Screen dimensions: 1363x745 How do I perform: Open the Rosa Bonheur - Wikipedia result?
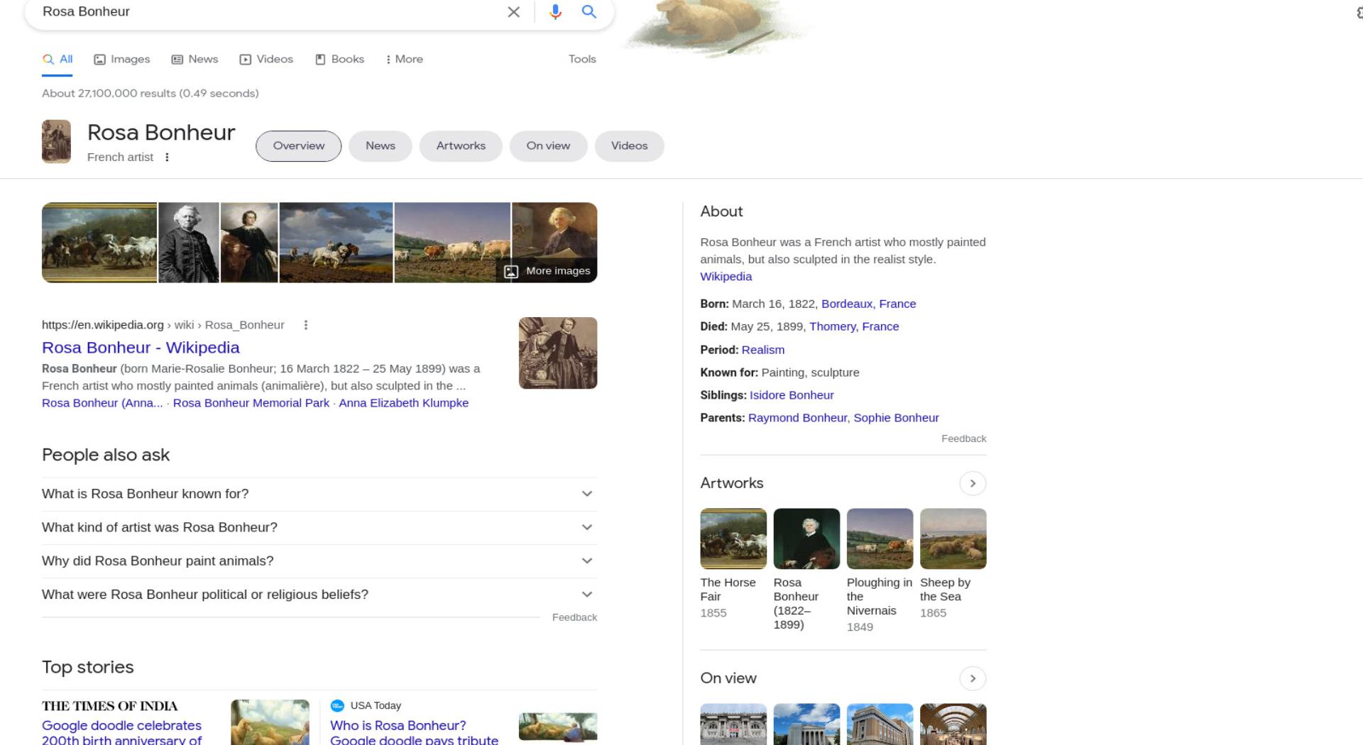[141, 348]
